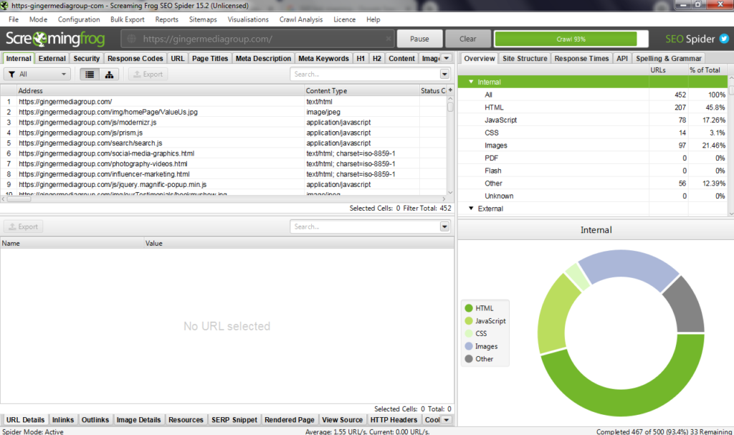Click Images blue swatch in legend

point(469,346)
